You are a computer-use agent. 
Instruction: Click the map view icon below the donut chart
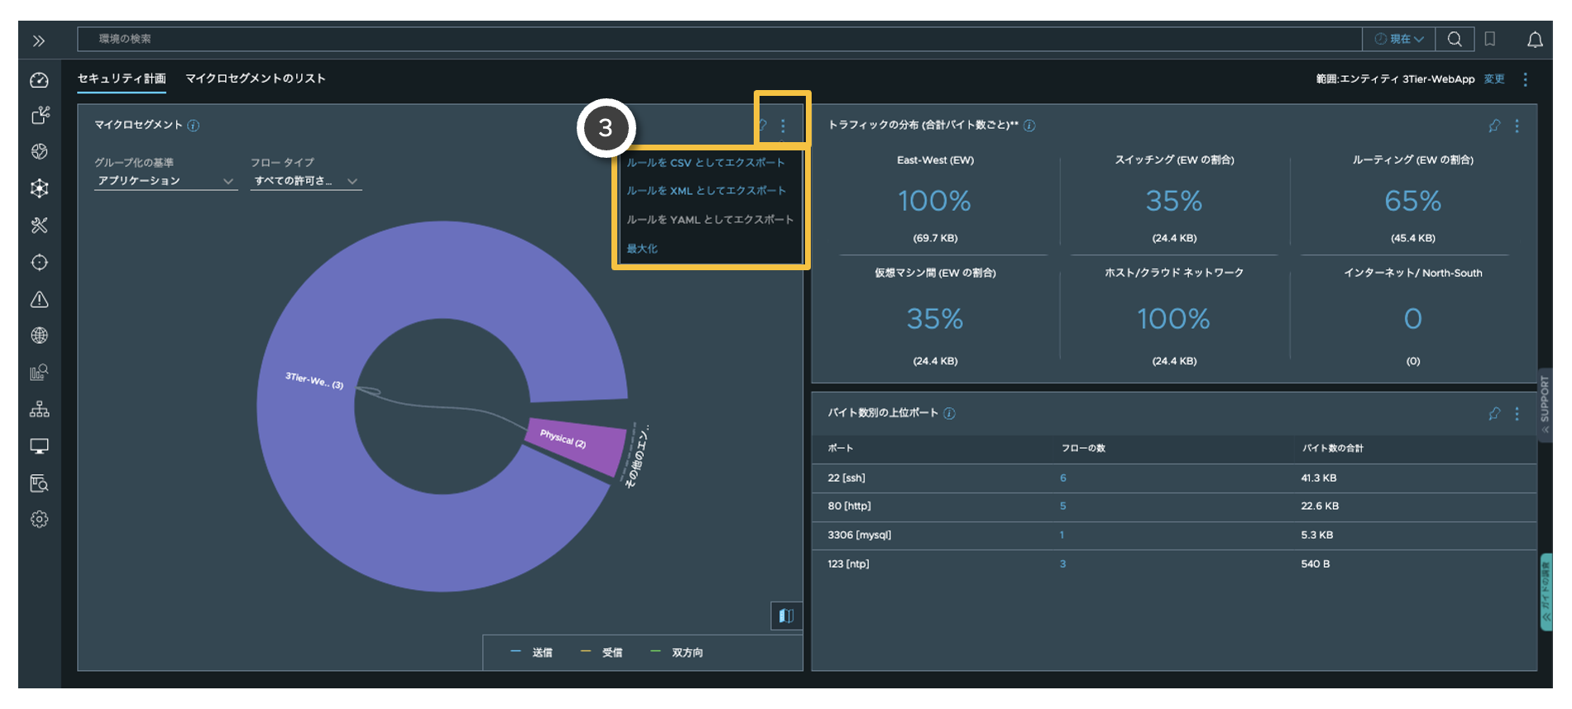[786, 616]
